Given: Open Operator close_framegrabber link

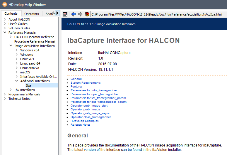Looking at the screenshot, I should click(x=91, y=117).
